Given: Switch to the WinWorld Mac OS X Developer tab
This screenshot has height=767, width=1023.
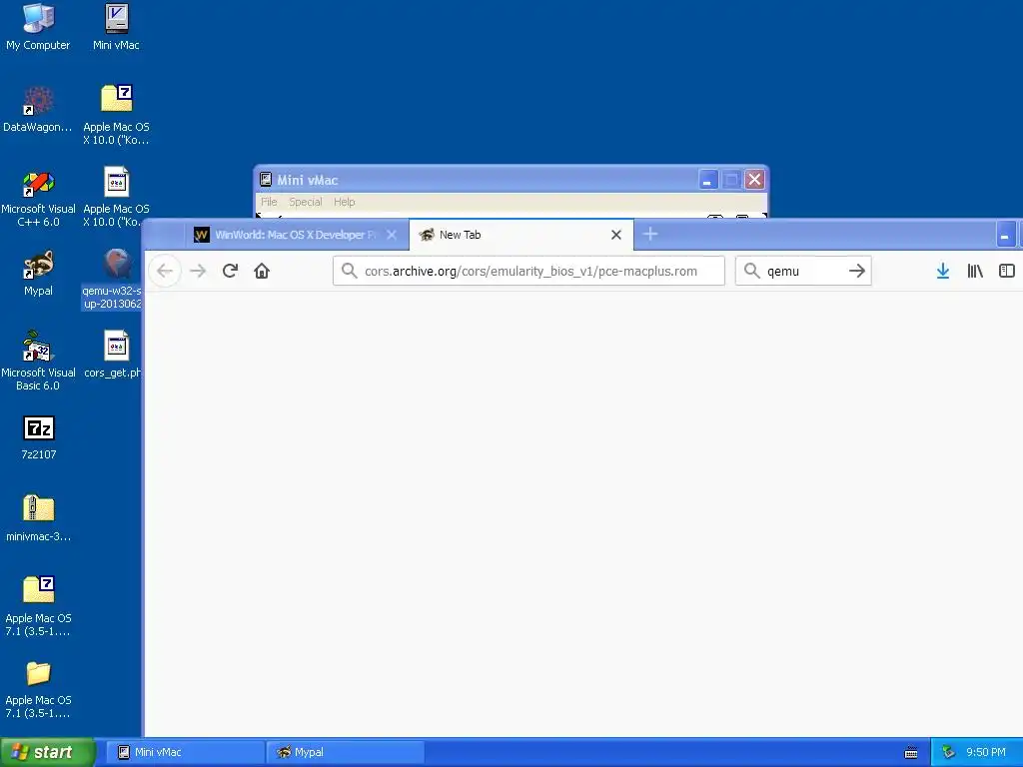Looking at the screenshot, I should coord(296,235).
